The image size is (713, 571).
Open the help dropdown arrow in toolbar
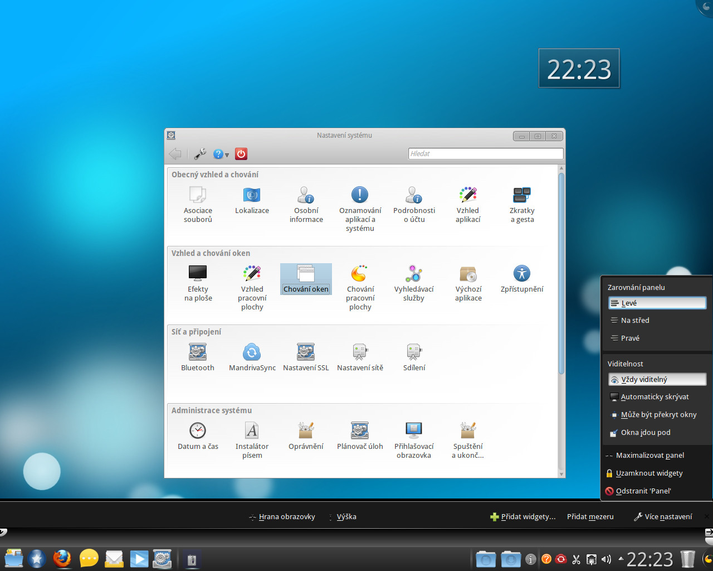pyautogui.click(x=227, y=155)
